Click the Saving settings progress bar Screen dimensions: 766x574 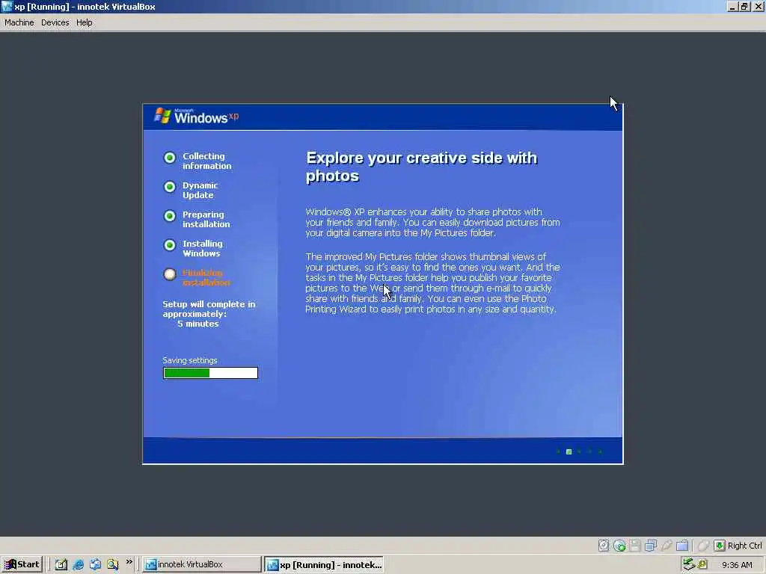click(210, 373)
